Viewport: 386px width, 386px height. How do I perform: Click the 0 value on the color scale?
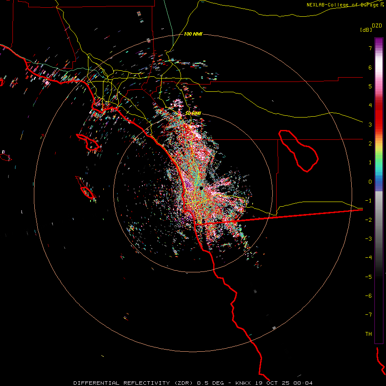(x=370, y=182)
